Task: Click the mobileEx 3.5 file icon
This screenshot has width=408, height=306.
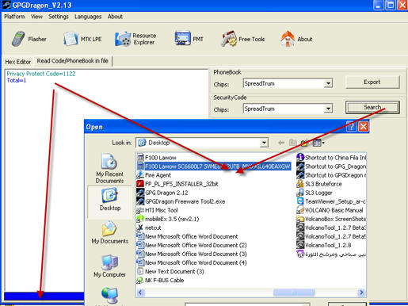Action: pyautogui.click(x=140, y=219)
